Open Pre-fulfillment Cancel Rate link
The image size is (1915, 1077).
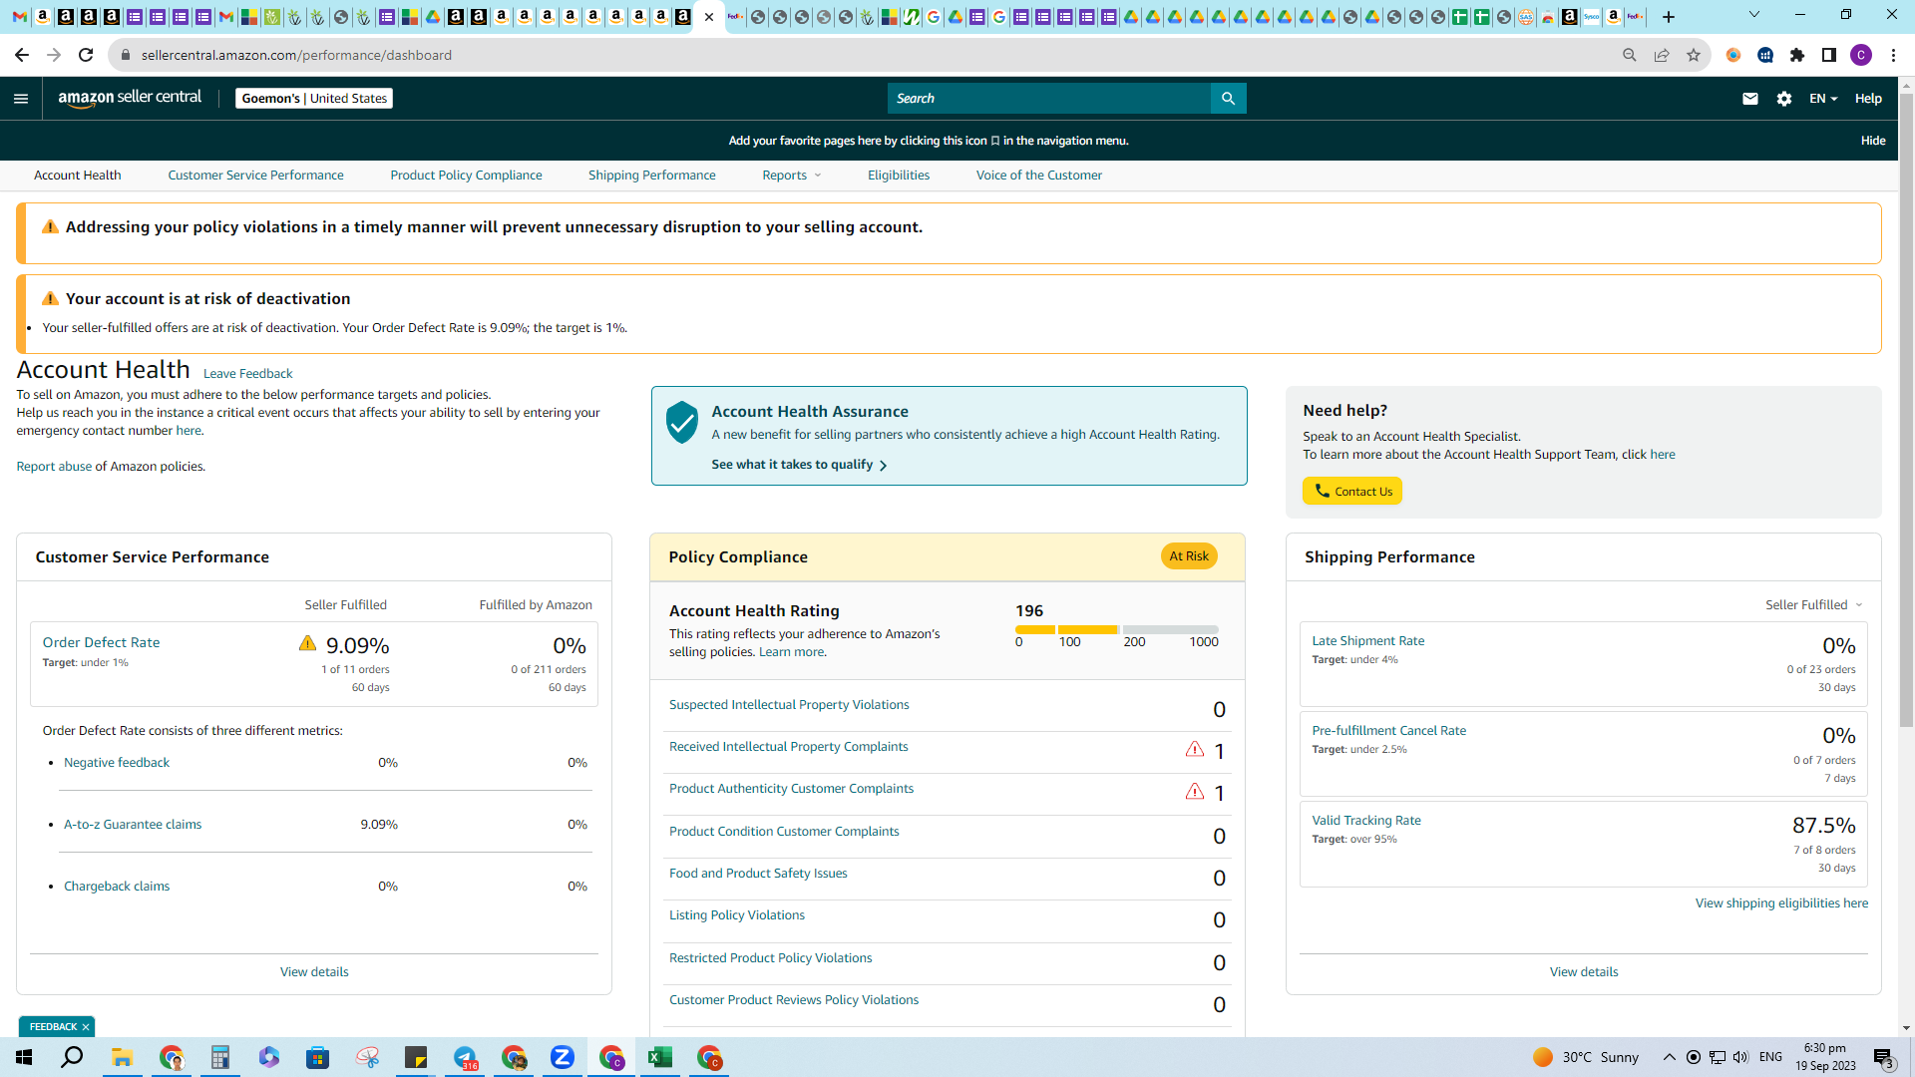1388,730
